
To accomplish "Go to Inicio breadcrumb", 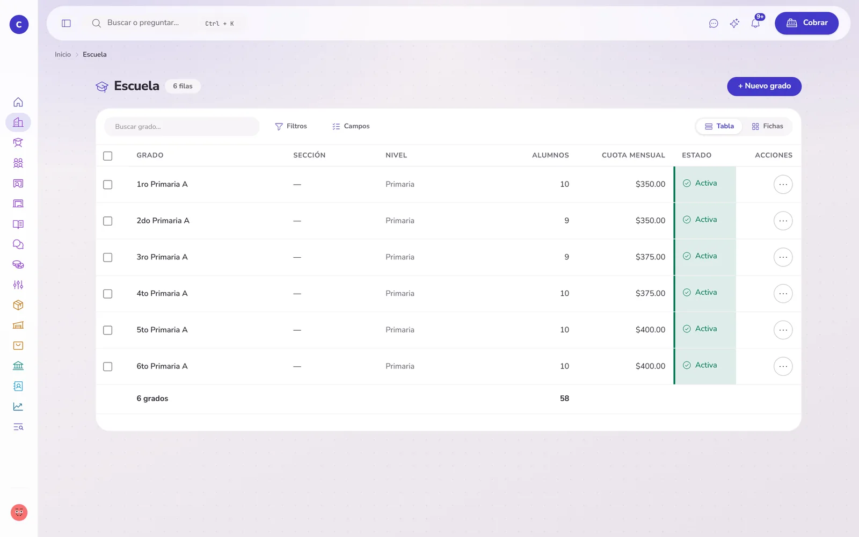I will click(63, 55).
